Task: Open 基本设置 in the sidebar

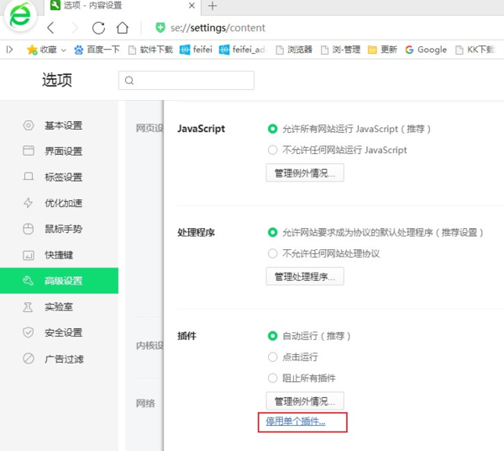Action: pos(63,125)
